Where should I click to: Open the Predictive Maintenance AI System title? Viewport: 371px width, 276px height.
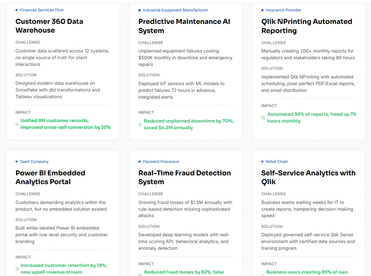click(184, 26)
